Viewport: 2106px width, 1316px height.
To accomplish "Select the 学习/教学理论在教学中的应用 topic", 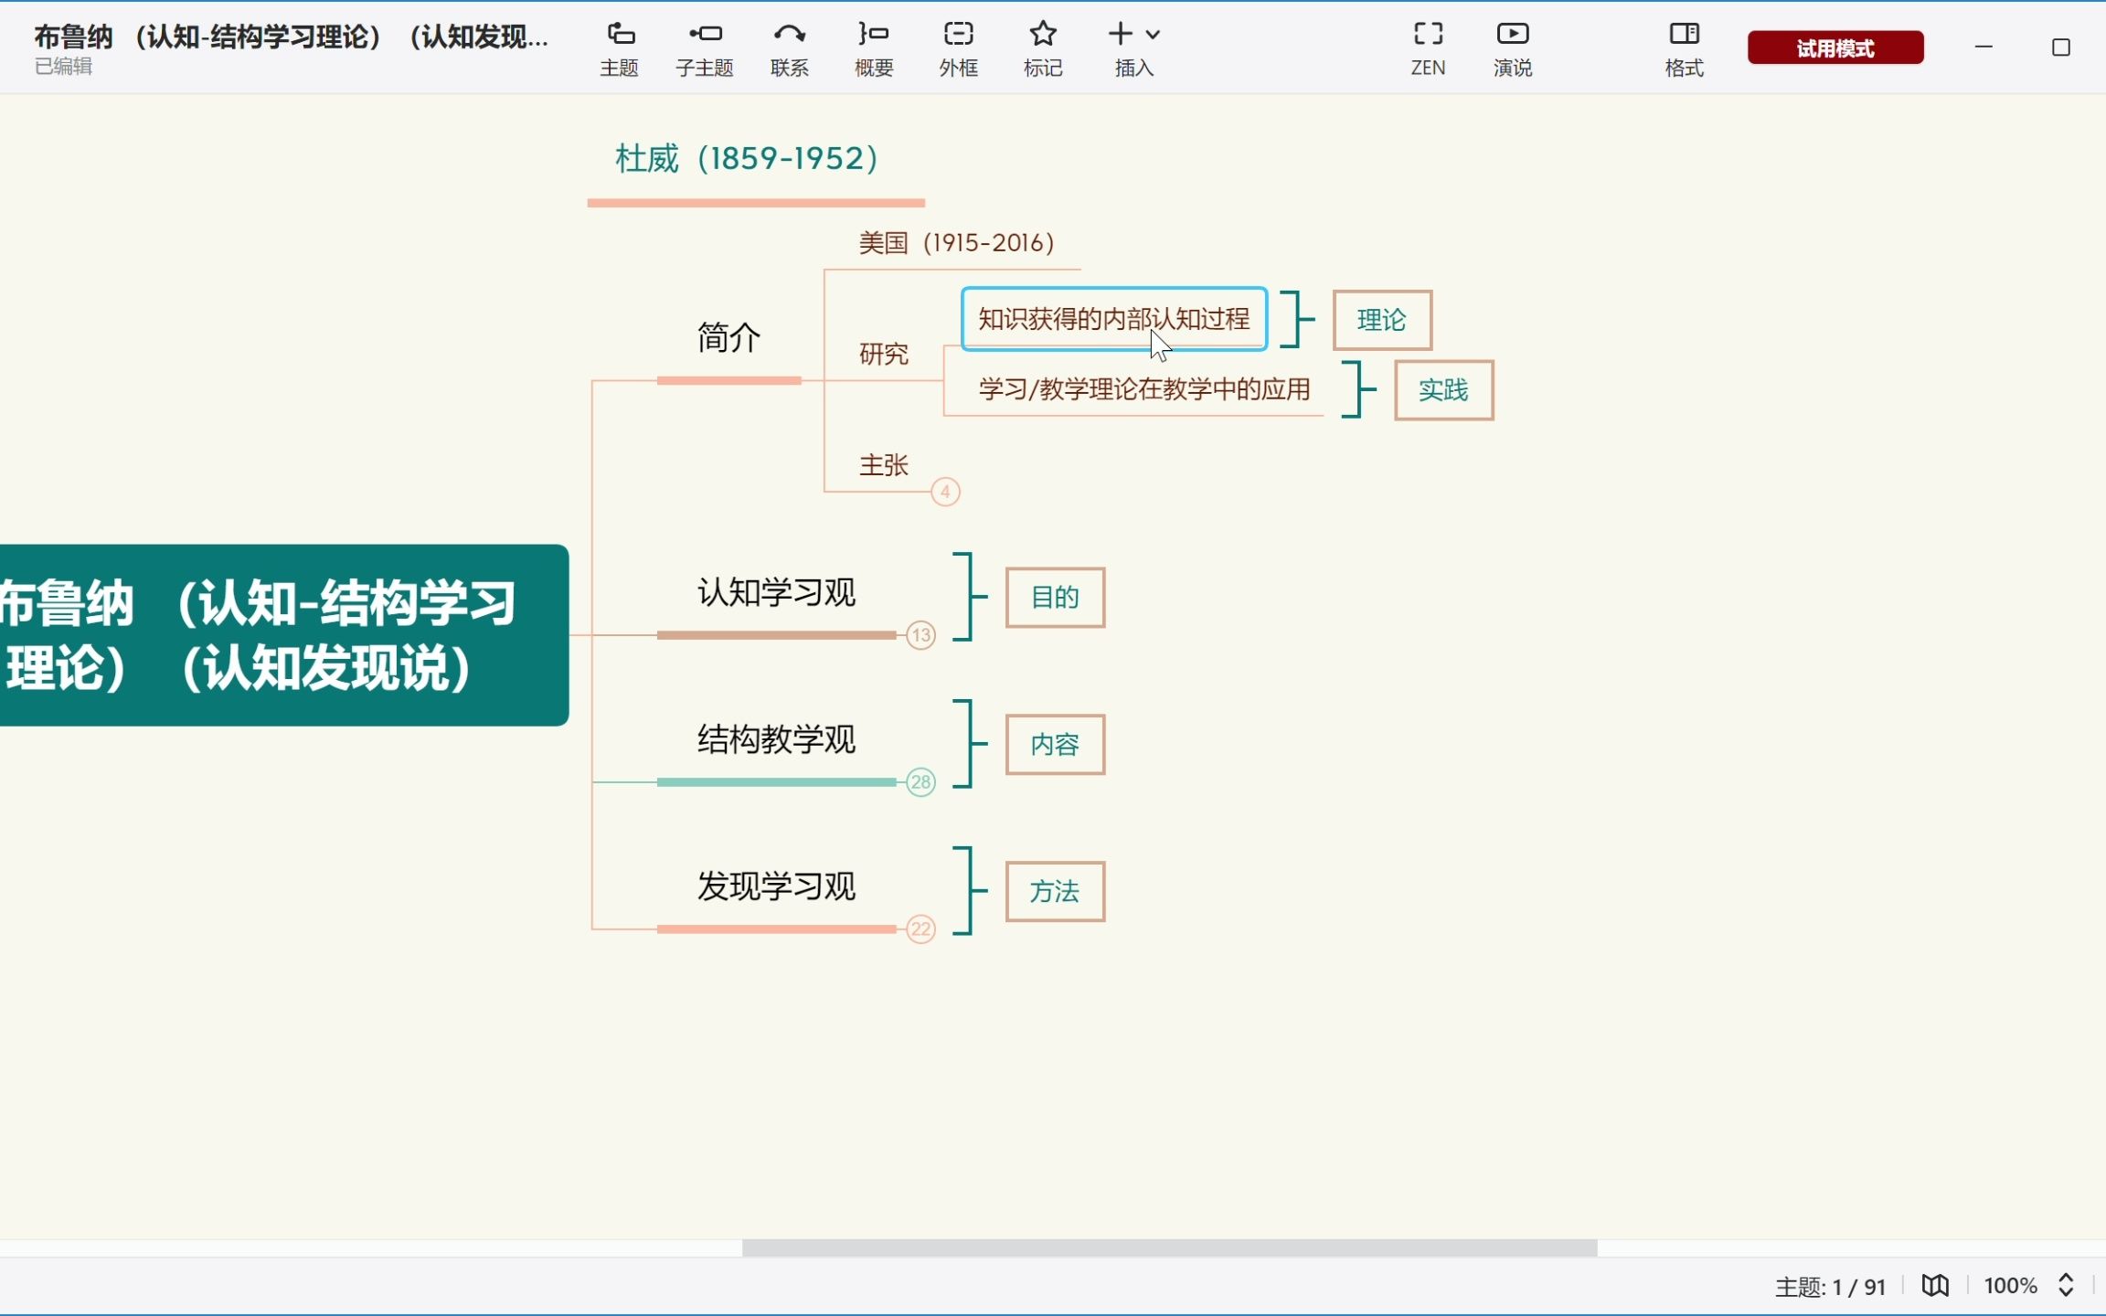I will [1144, 389].
